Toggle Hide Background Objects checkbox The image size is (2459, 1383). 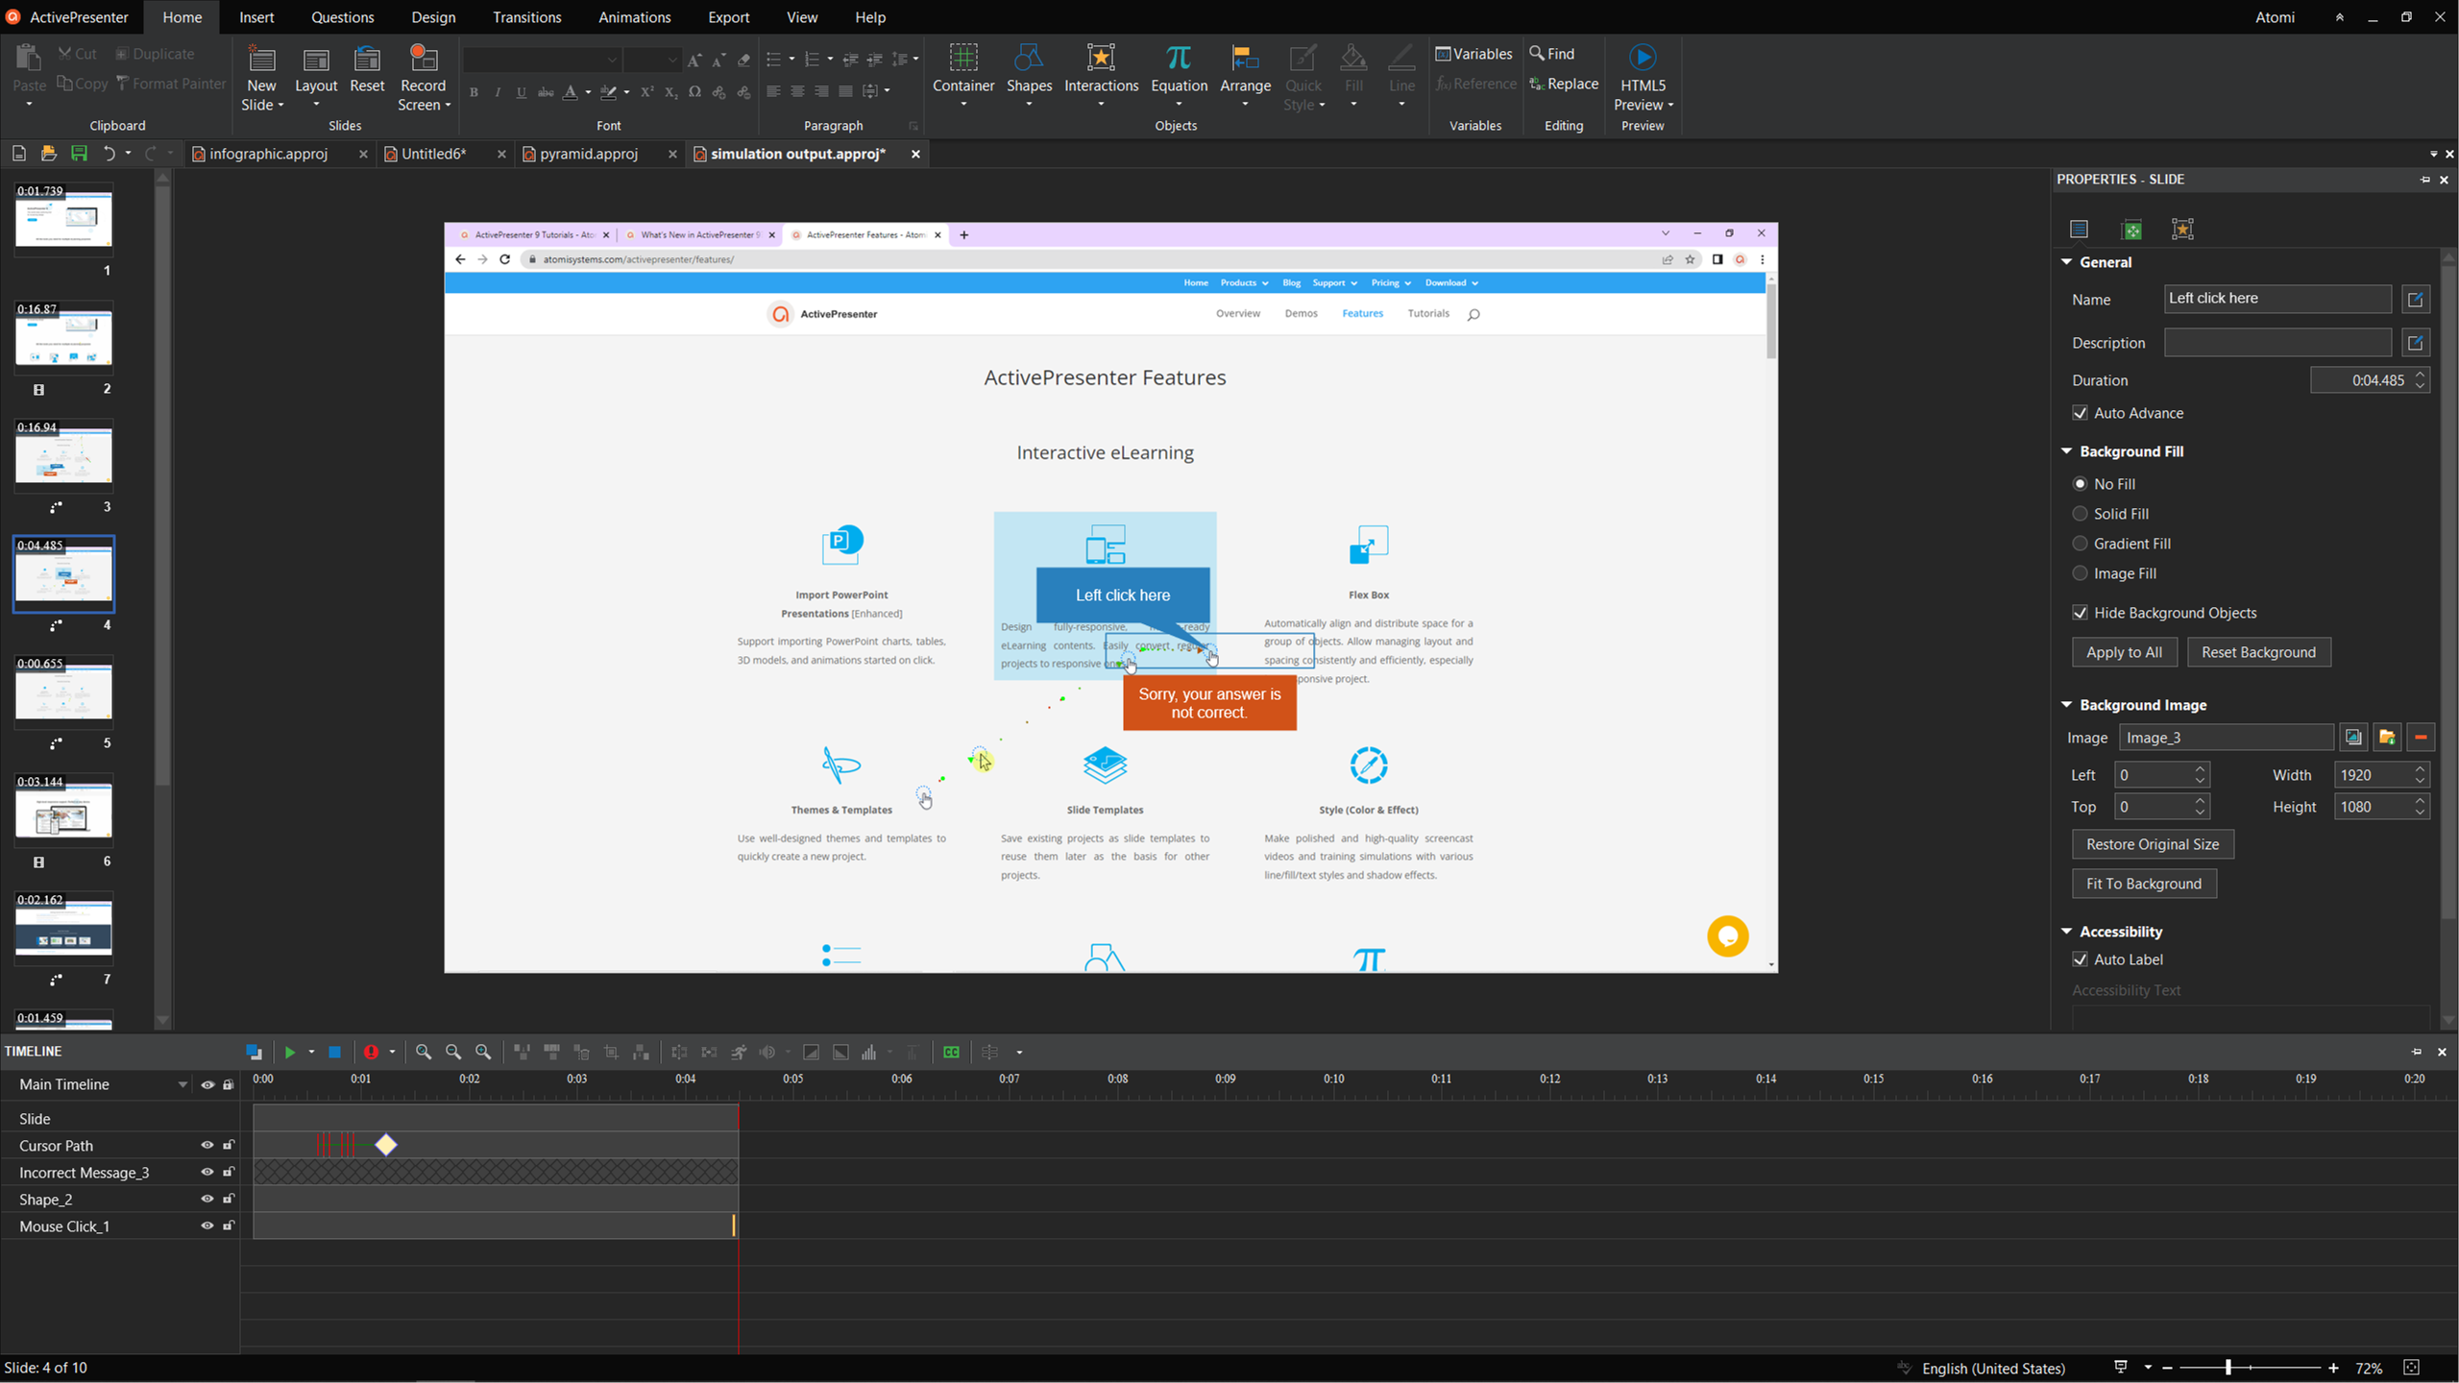[x=2081, y=613]
